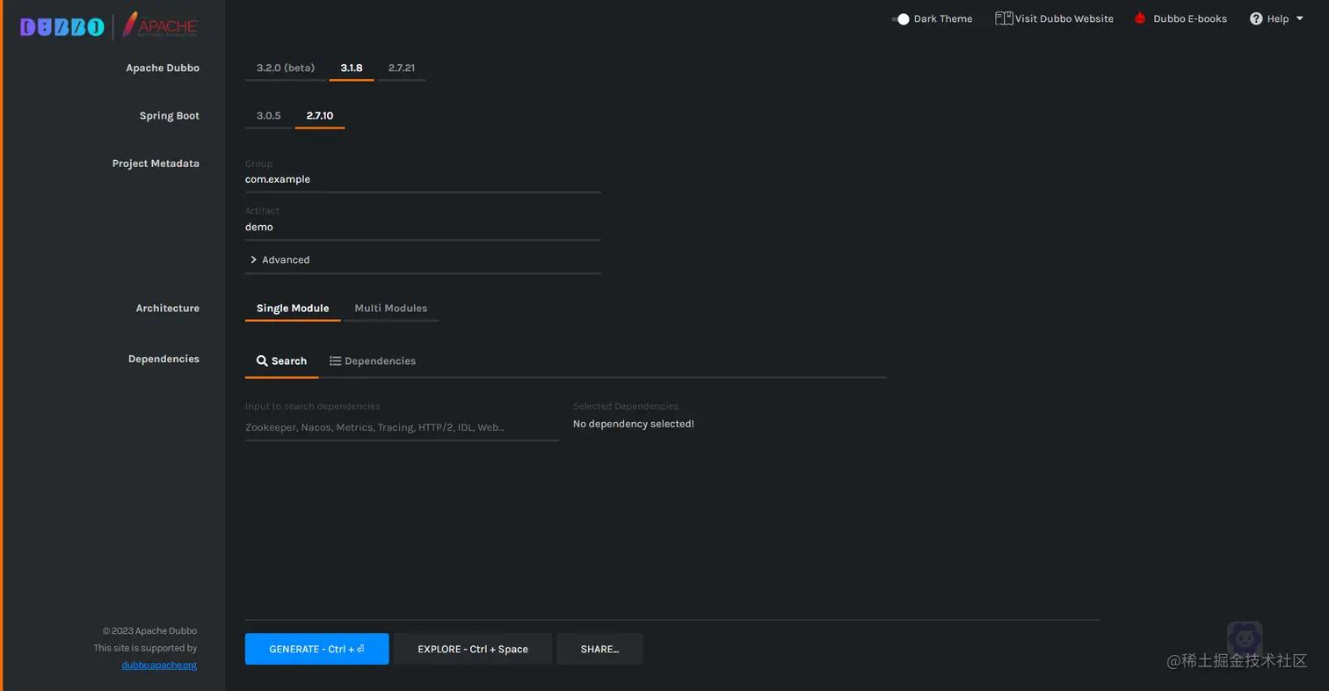The height and width of the screenshot is (691, 1329).
Task: Open the Visit Dubbo Website icon
Action: tap(1004, 18)
